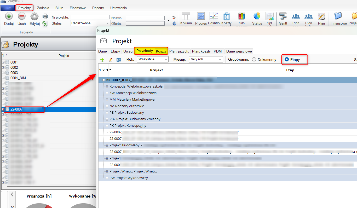Expand project 0004_BIM in Projekty list

[x=3, y=78]
